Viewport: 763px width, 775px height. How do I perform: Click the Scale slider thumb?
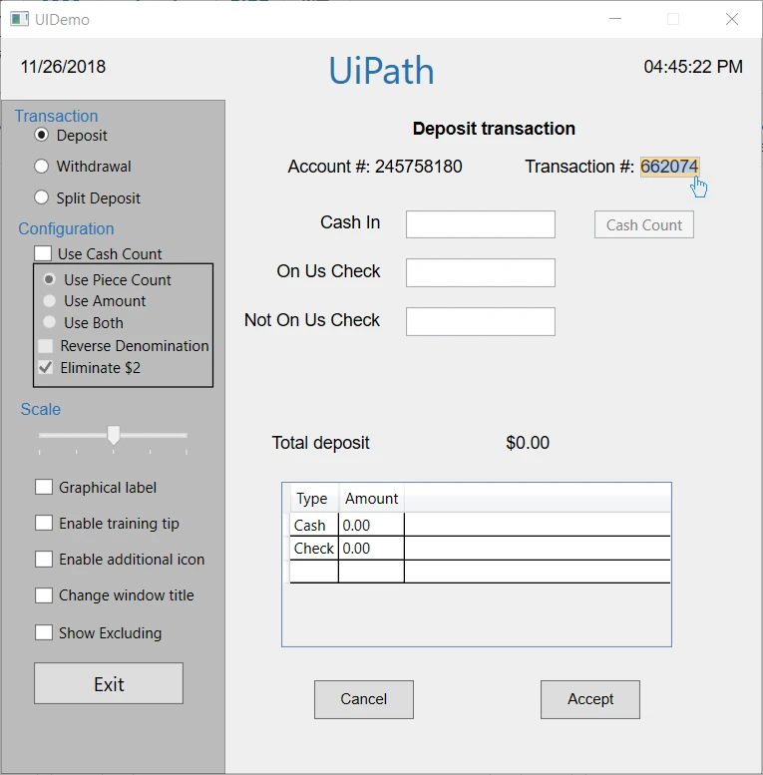(x=114, y=436)
